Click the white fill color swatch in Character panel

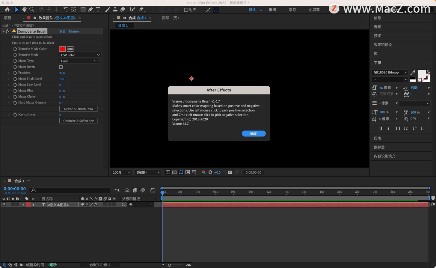(x=421, y=73)
